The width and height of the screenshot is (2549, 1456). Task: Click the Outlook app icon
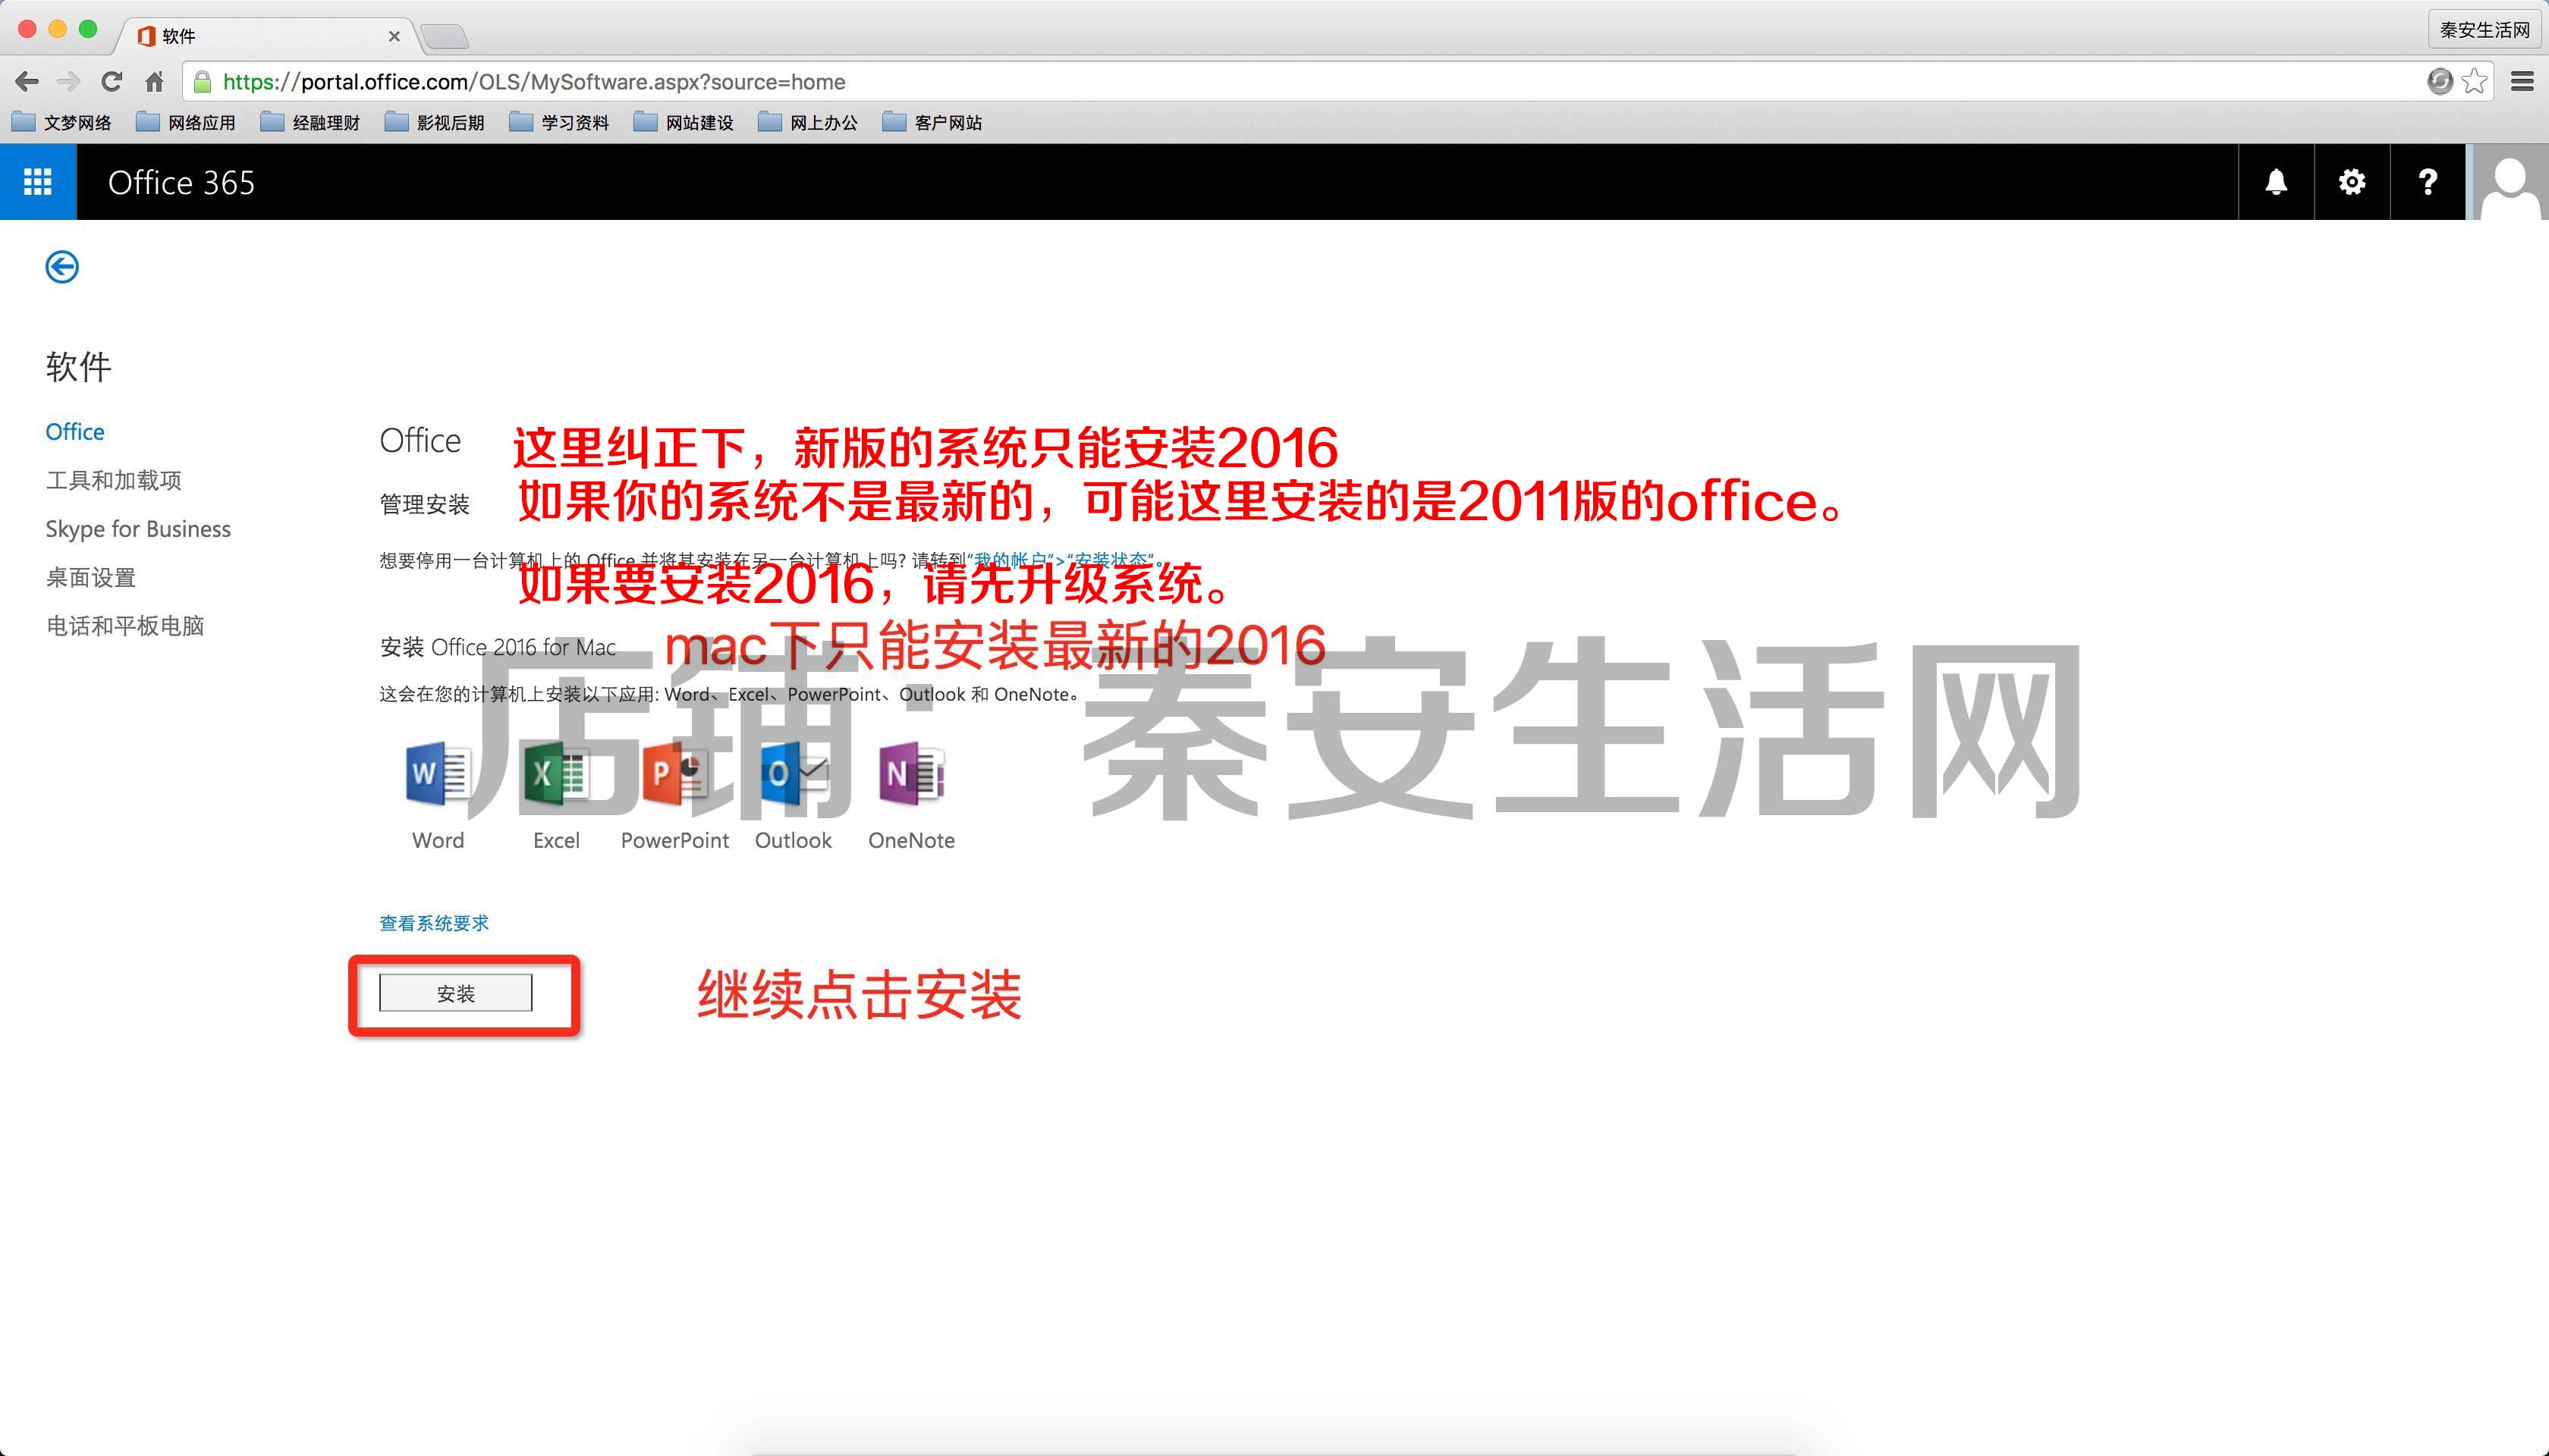click(794, 774)
